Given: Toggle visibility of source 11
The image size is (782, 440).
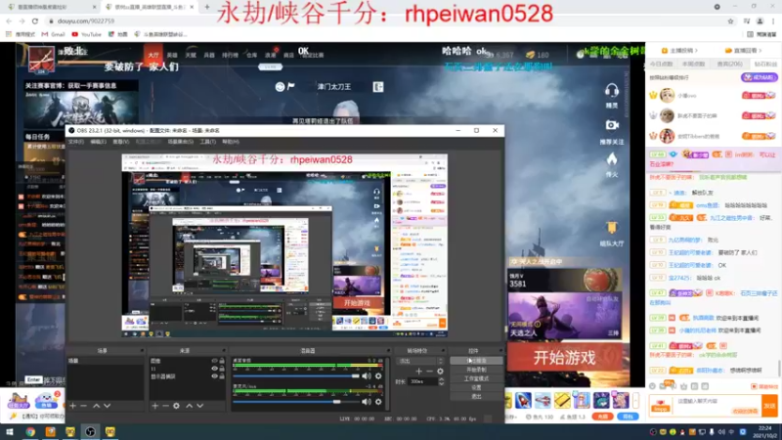Looking at the screenshot, I should (x=214, y=369).
